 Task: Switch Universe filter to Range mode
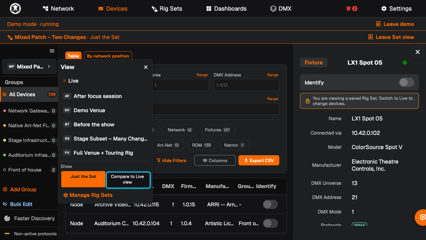(x=202, y=75)
